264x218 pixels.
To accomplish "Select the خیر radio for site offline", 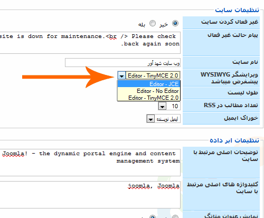I will click(x=175, y=23).
